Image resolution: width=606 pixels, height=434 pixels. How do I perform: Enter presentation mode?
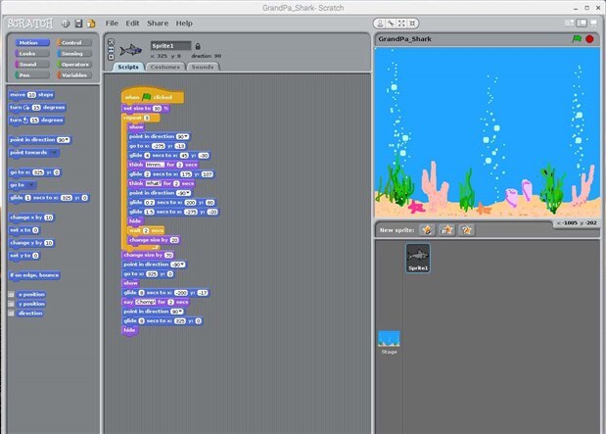593,24
